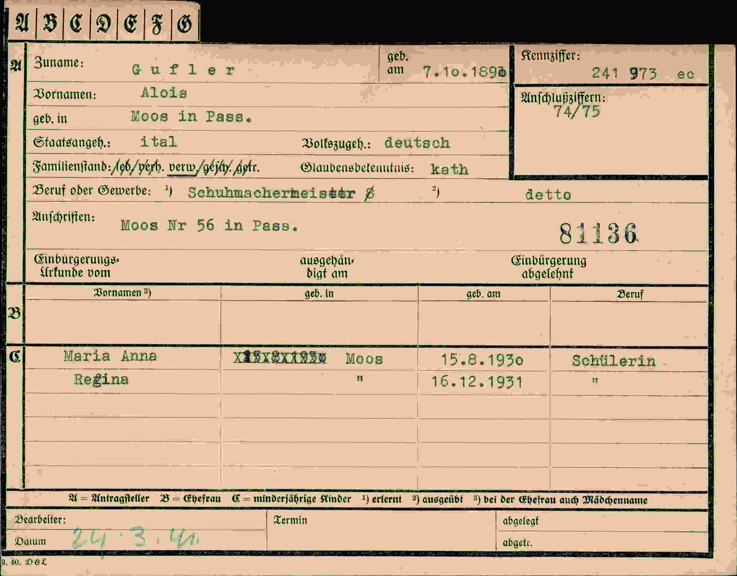The image size is (737, 576).
Task: Click the 'geb. am' column header
Action: click(483, 294)
